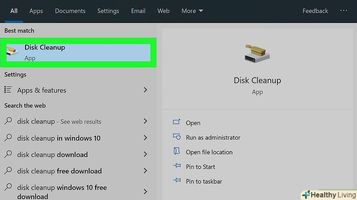This screenshot has width=357, height=200.
Task: Expand 'disk cleanup - See web results' arrow
Action: pyautogui.click(x=145, y=121)
